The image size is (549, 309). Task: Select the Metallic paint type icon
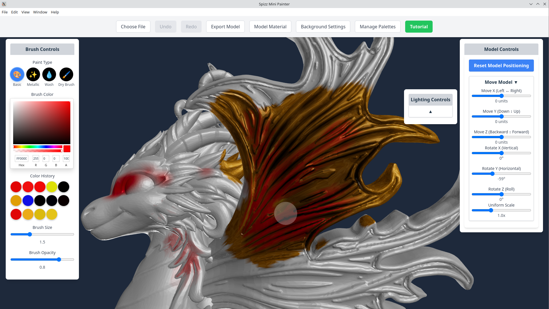pyautogui.click(x=33, y=74)
